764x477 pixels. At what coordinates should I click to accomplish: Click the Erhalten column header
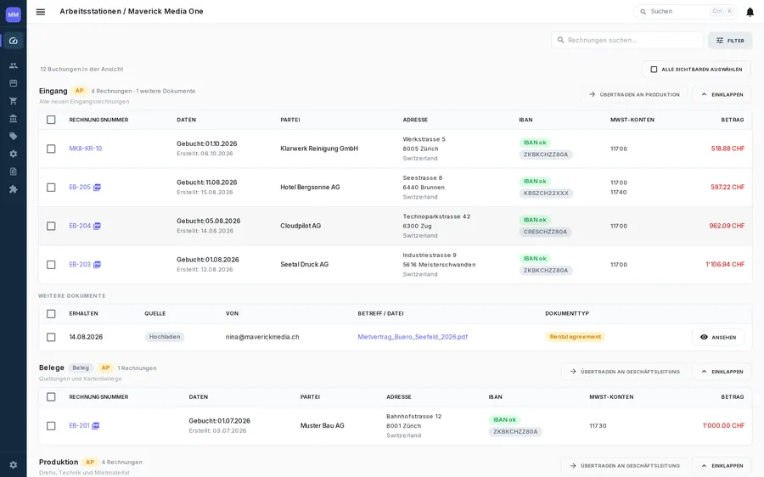click(83, 314)
